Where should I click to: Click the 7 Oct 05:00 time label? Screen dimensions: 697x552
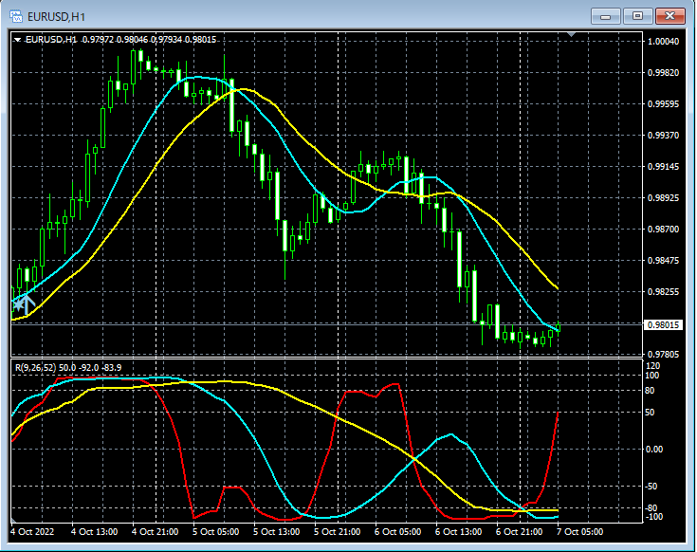[x=580, y=531]
